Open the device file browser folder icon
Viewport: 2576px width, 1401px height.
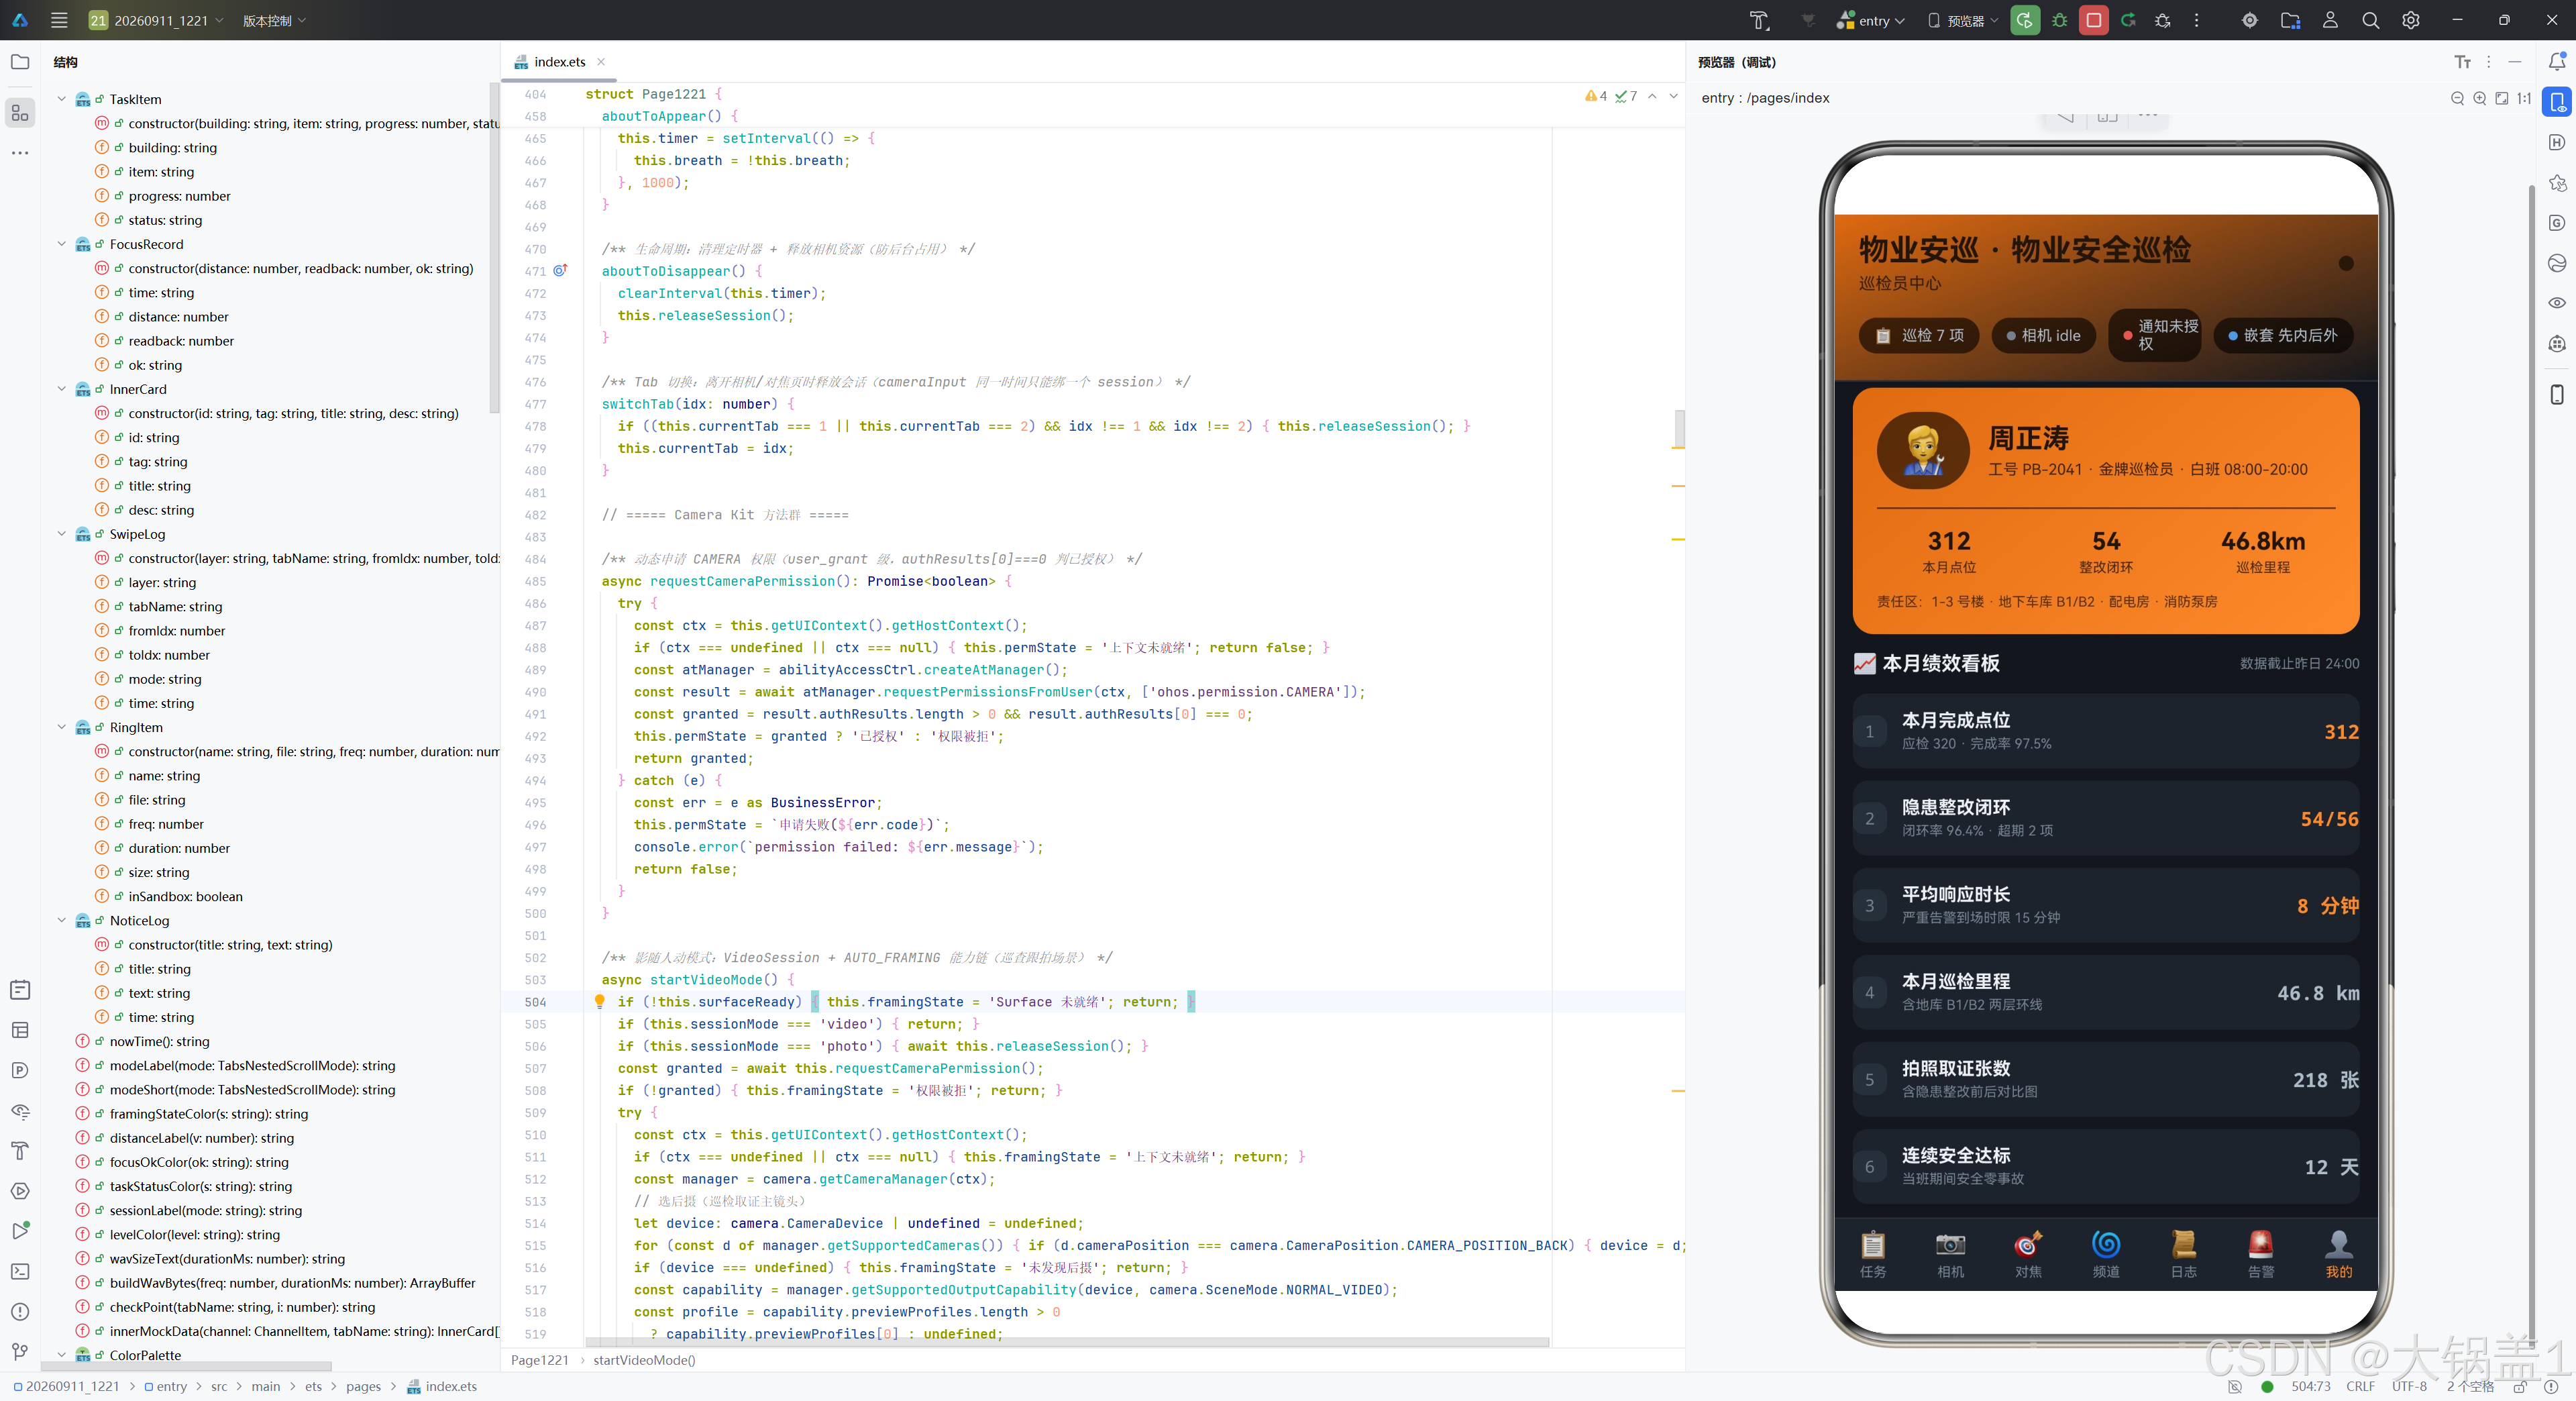[2290, 20]
